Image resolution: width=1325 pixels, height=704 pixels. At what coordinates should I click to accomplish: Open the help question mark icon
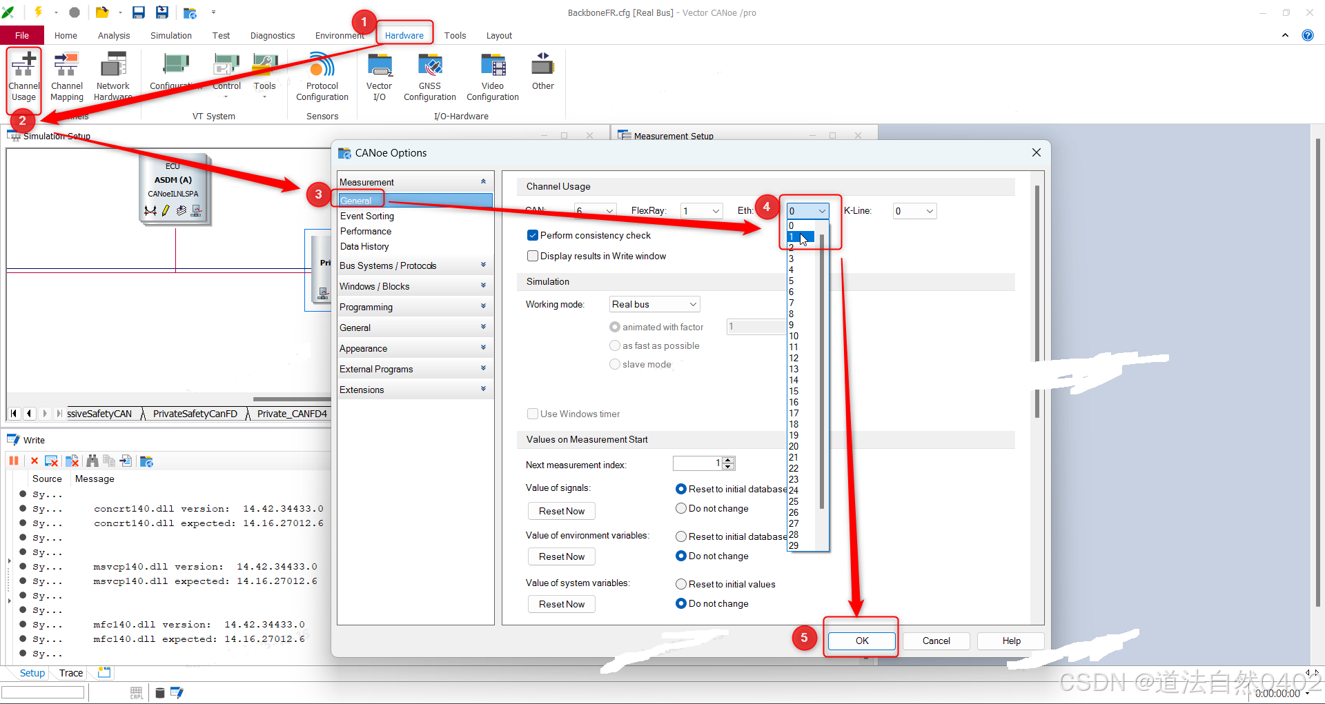pyautogui.click(x=1308, y=35)
